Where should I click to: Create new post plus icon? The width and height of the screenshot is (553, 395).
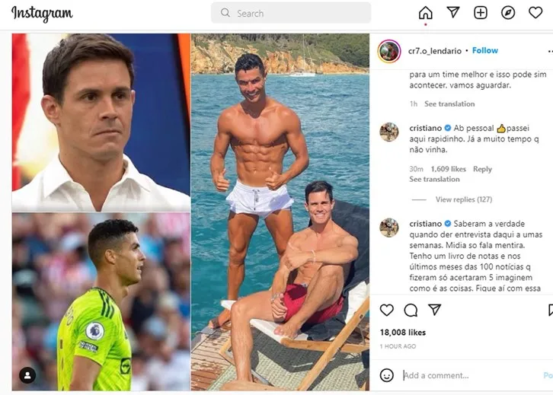pyautogui.click(x=481, y=12)
